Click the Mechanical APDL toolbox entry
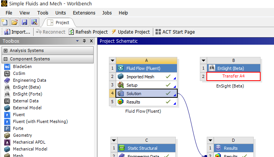 [29, 142]
